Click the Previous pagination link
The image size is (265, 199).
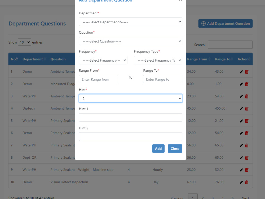177,198
